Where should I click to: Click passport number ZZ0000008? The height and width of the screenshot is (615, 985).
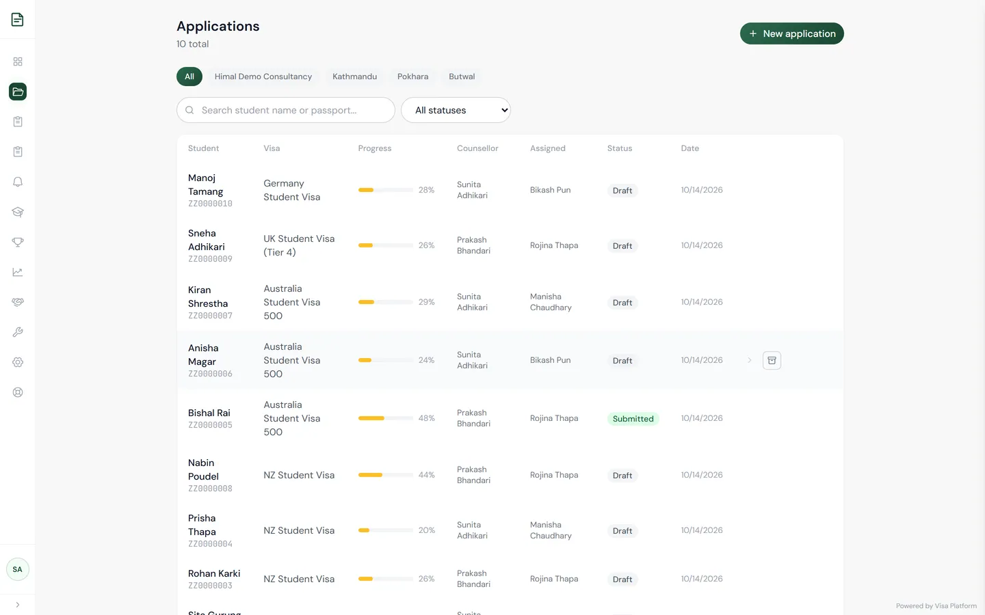210,489
